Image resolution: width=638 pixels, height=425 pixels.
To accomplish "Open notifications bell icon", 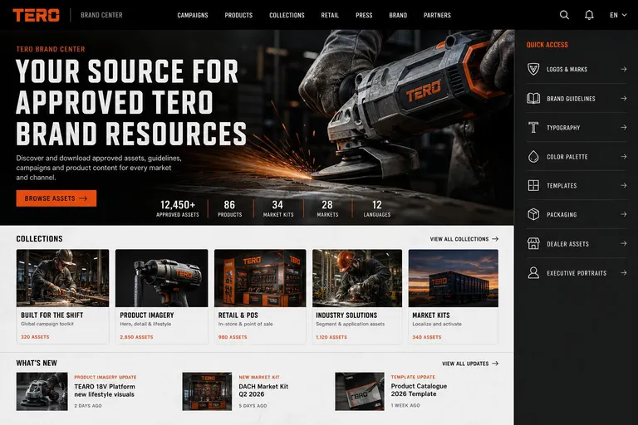I will point(589,15).
